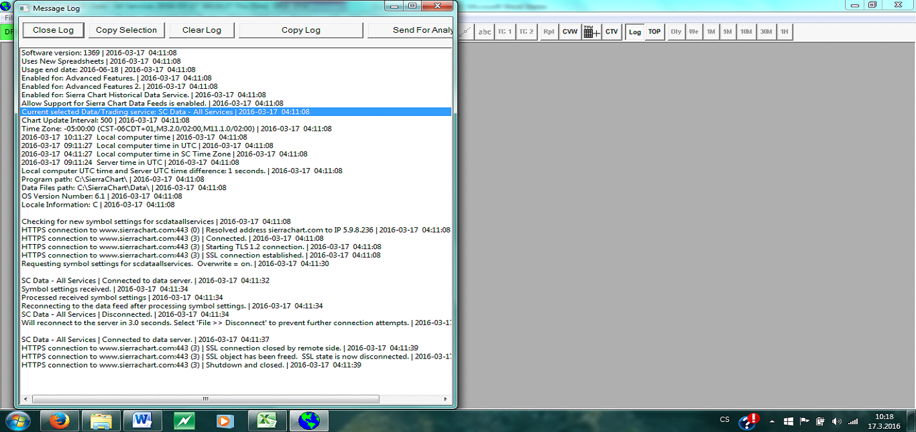Screen dimensions: 916x432
Task: Click the TC 2 toolbar button
Action: pos(526,32)
